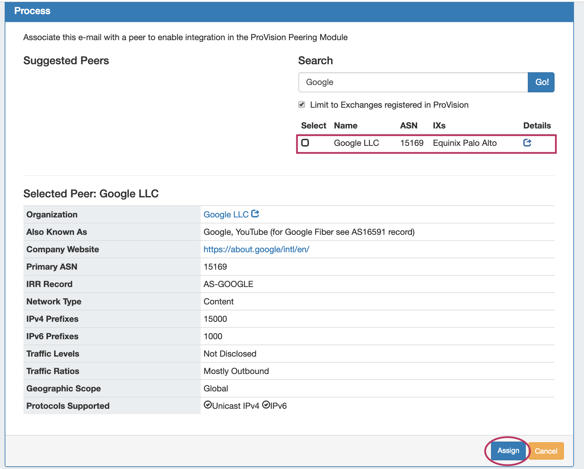Click the Name column header
584x469 pixels.
346,125
